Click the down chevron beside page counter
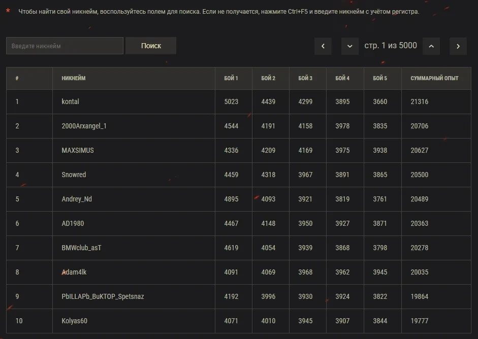Image resolution: width=478 pixels, height=339 pixels. (350, 46)
